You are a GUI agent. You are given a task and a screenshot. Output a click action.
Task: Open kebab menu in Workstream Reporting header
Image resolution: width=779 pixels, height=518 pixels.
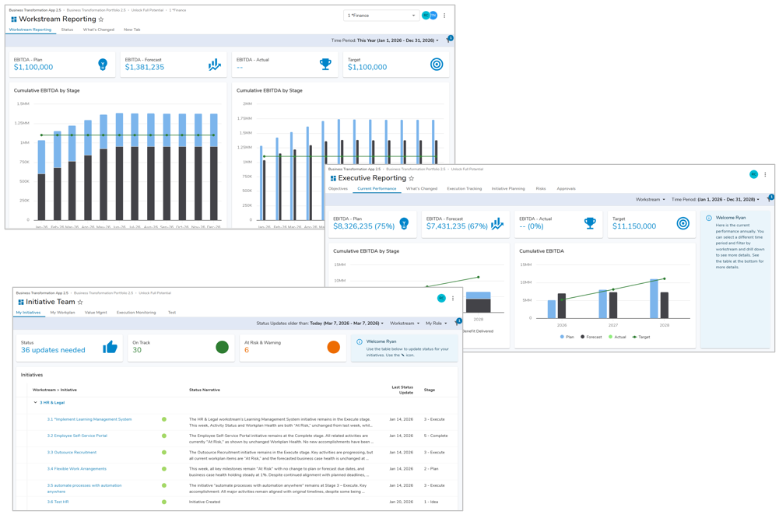tap(444, 16)
